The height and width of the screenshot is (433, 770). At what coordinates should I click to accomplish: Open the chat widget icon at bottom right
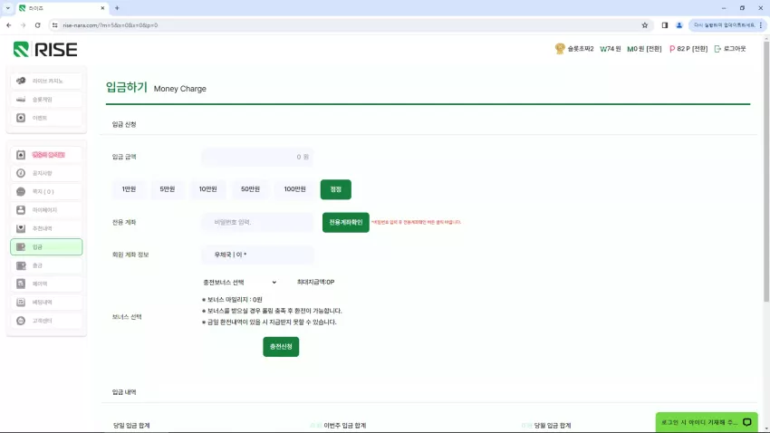(747, 422)
